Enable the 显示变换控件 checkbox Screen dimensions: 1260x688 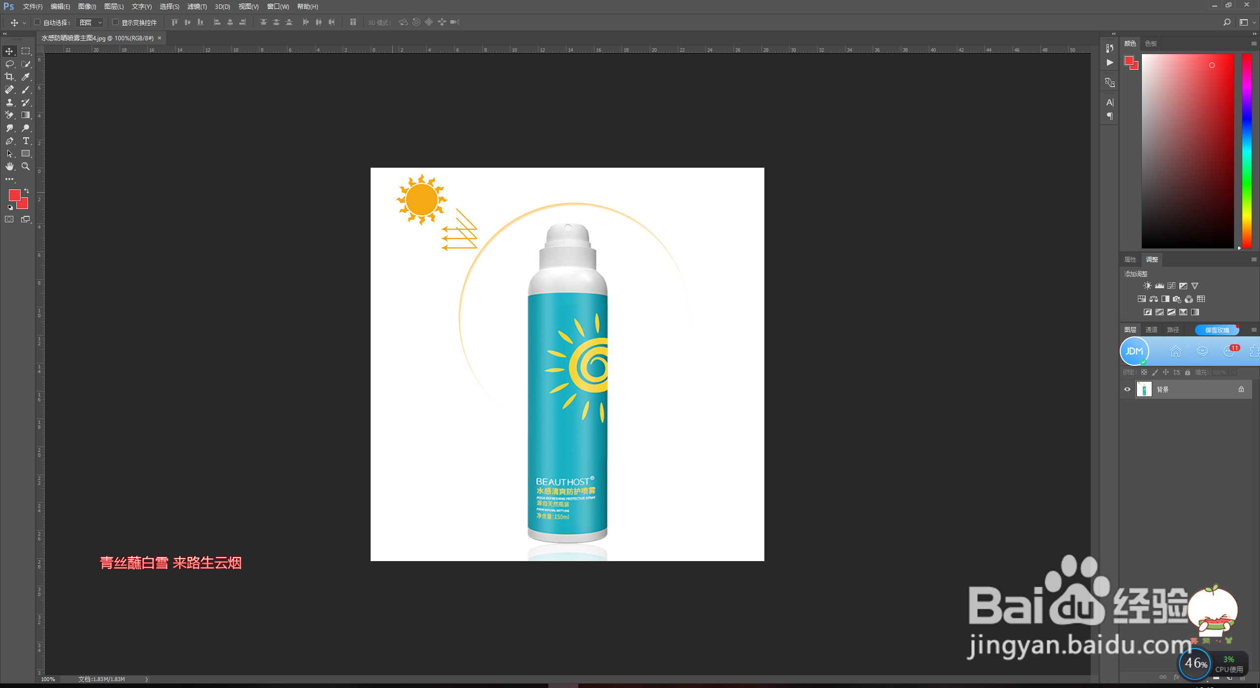pos(115,22)
